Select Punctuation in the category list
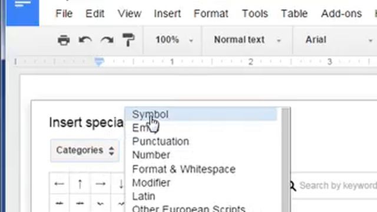This screenshot has width=377, height=212. click(x=201, y=141)
